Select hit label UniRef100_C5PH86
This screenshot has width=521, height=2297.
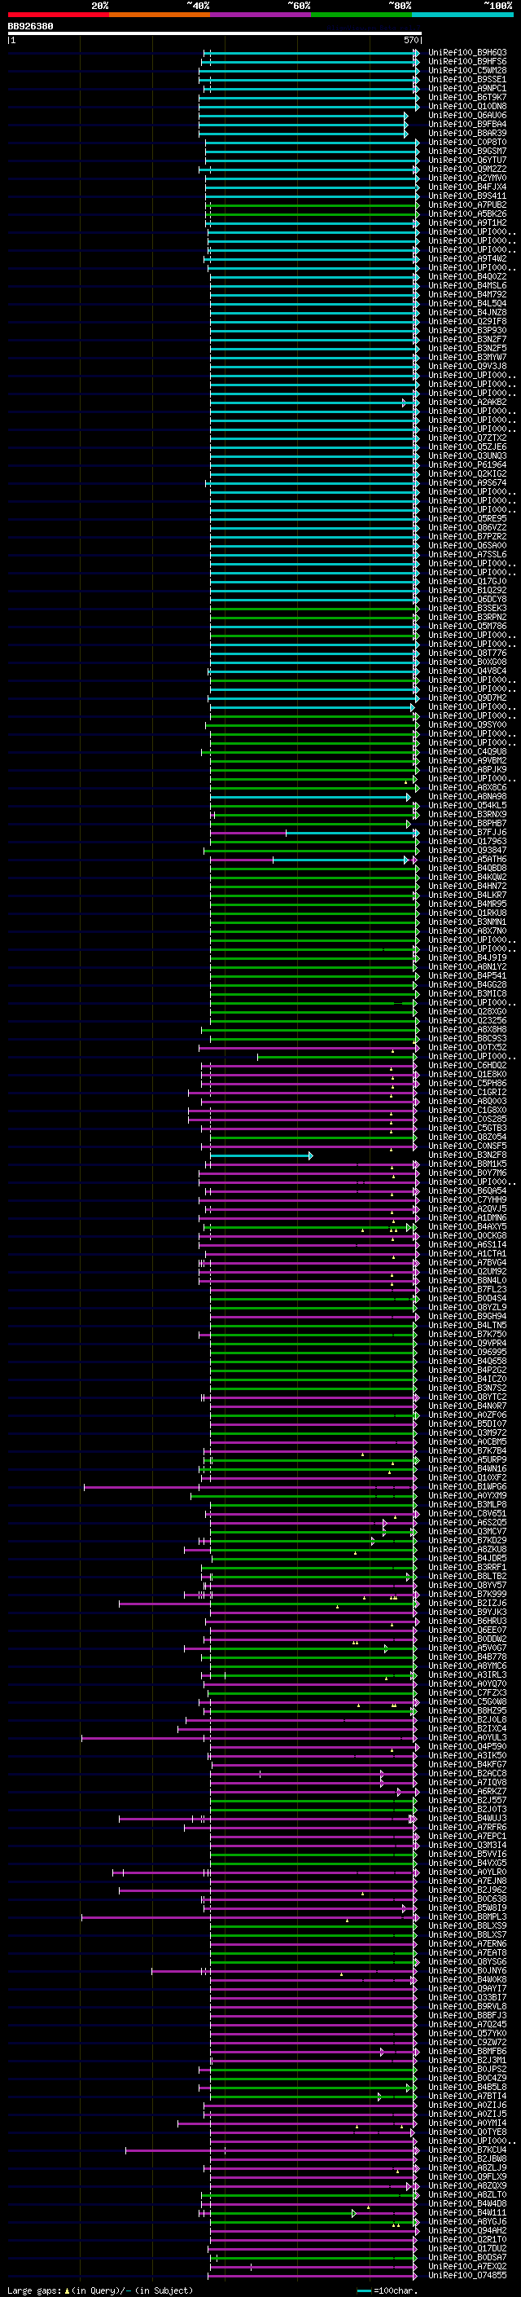[467, 1084]
